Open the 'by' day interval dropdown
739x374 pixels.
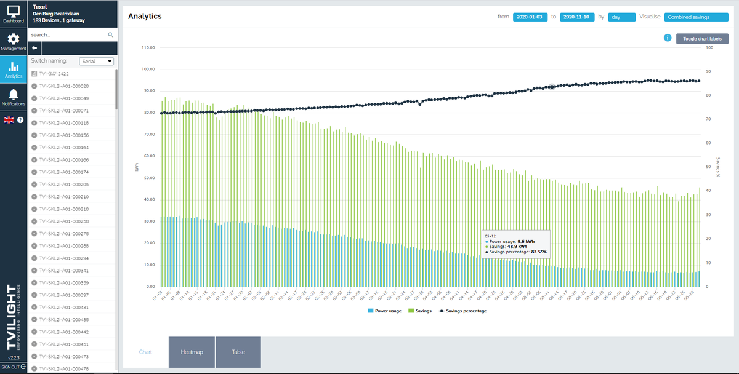tap(621, 17)
